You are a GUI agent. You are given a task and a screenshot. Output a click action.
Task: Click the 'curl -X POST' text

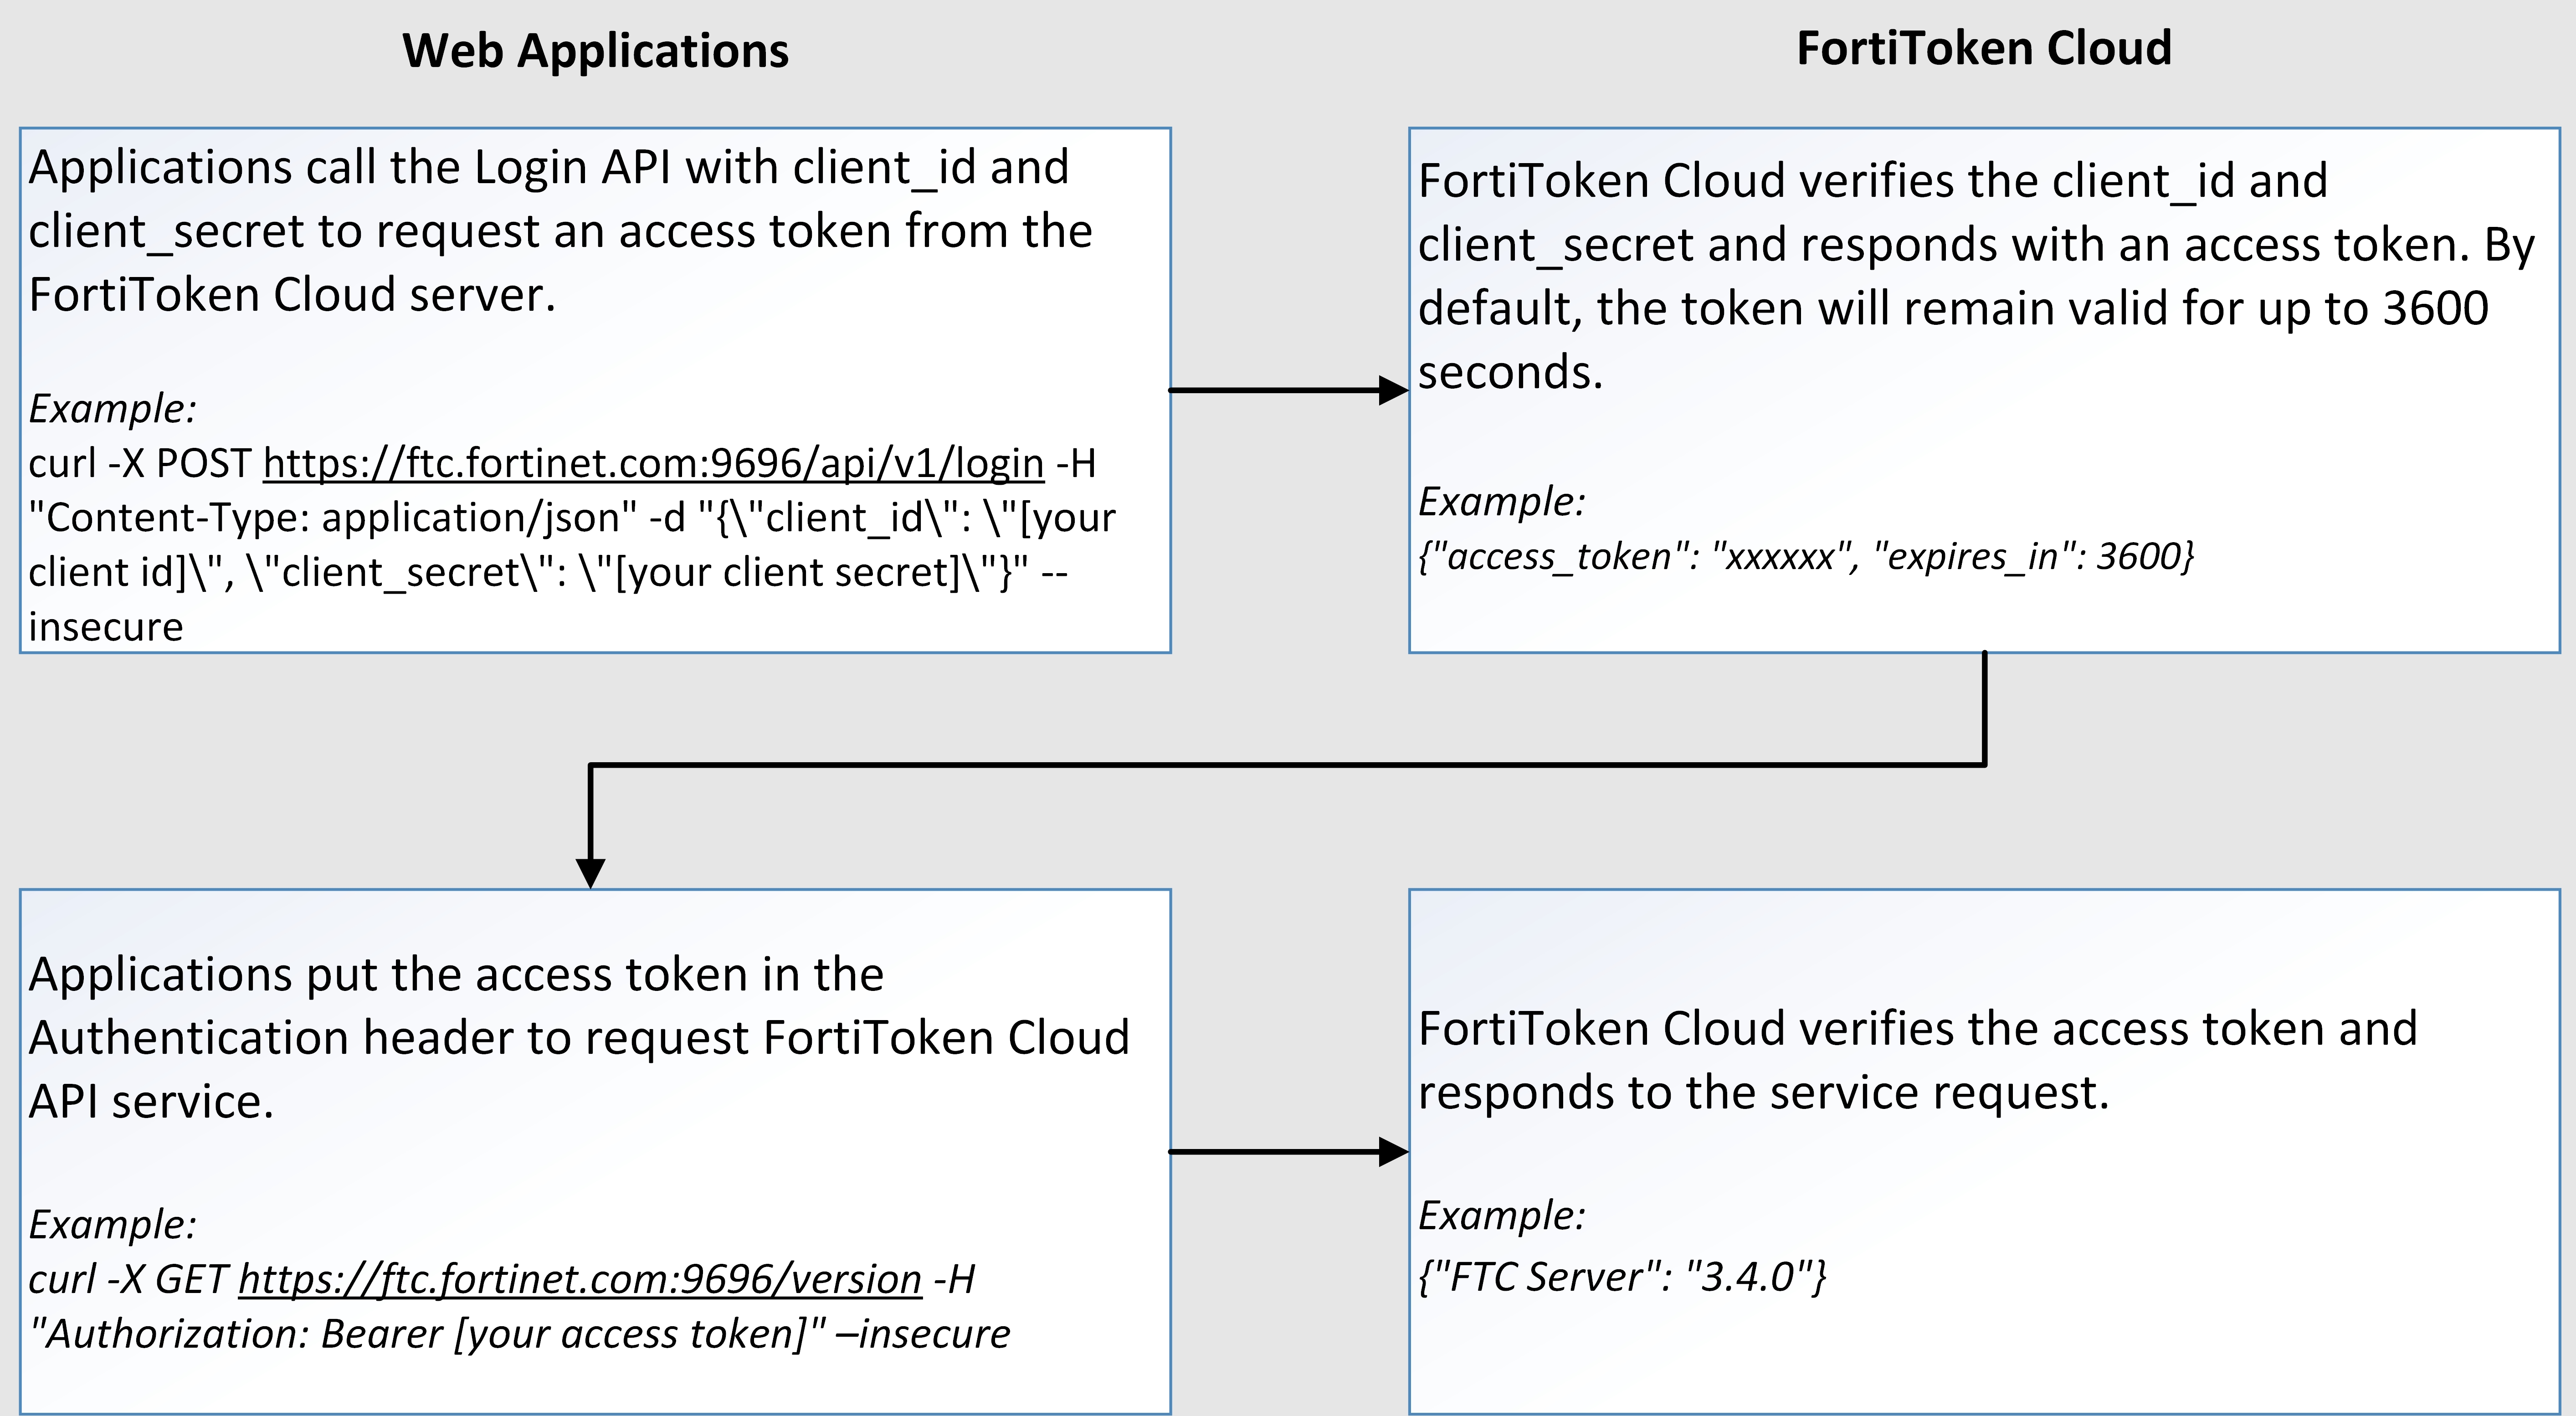(x=140, y=464)
